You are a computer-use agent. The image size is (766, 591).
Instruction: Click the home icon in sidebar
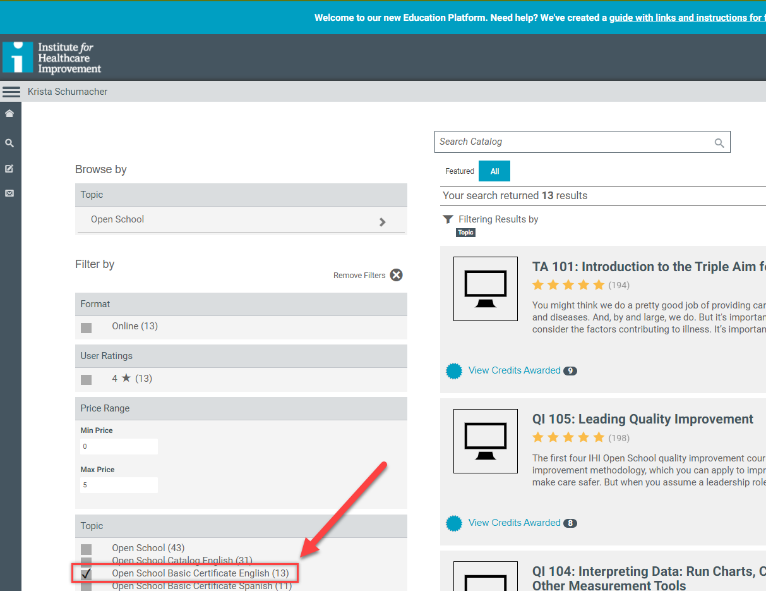point(9,114)
